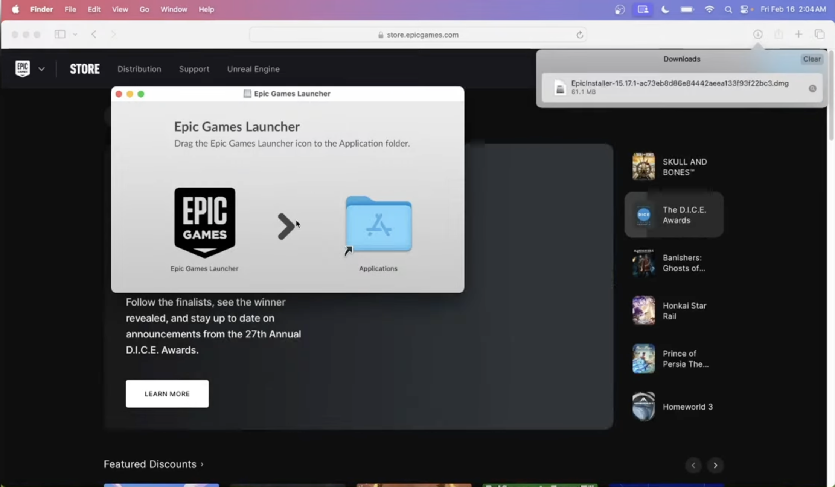The width and height of the screenshot is (835, 487).
Task: Select Unreal Engine navigation item
Action: [253, 69]
